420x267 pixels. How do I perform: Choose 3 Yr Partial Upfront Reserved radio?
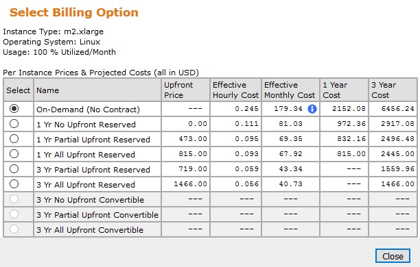coord(14,168)
